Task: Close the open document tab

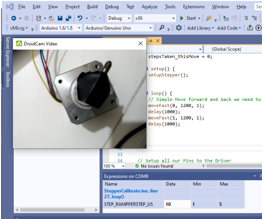Action: [158, 41]
